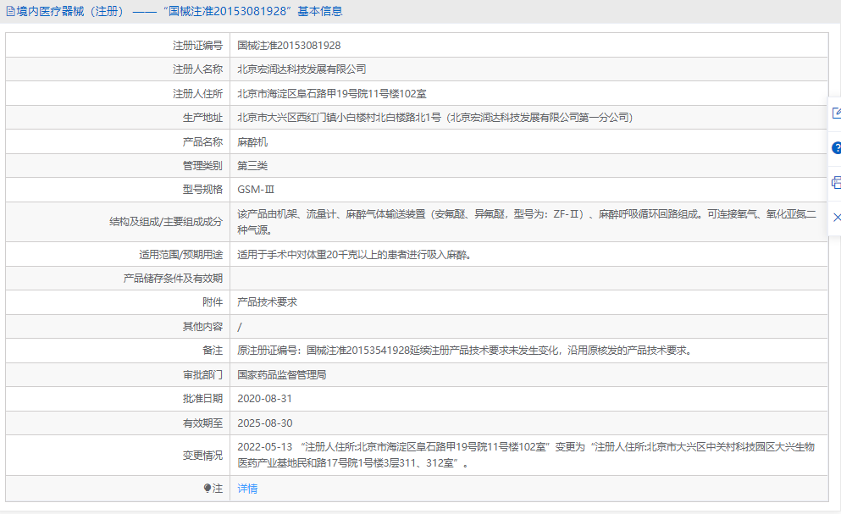The image size is (841, 514).
Task: Click attachment value 产品技术要求
Action: tap(267, 302)
